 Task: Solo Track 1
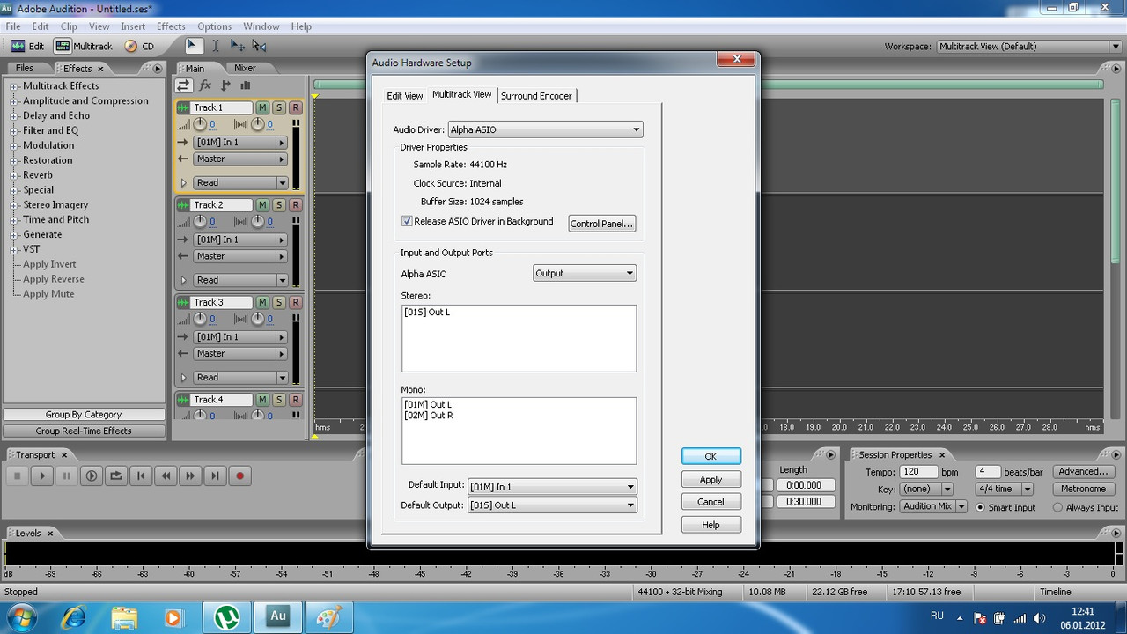279,107
